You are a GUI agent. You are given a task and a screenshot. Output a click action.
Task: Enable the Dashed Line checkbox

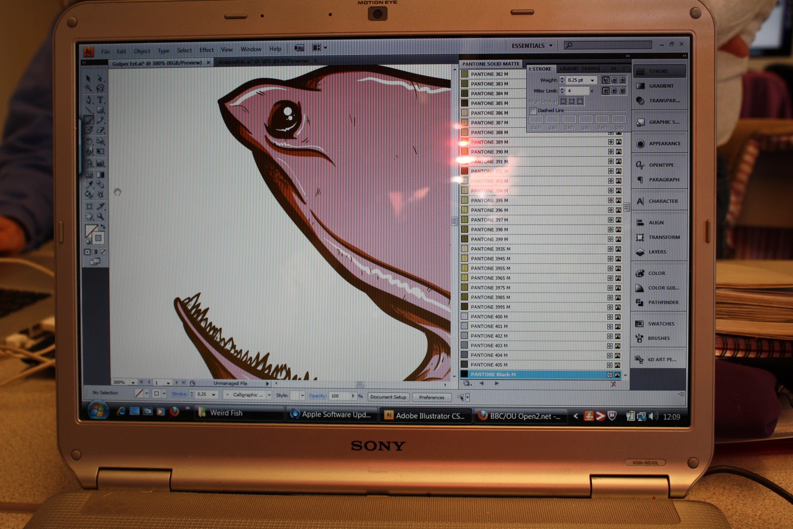click(533, 111)
